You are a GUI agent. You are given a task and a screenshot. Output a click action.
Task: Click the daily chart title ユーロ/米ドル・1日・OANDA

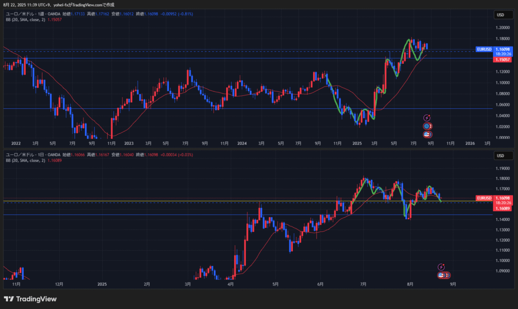[x=33, y=155]
